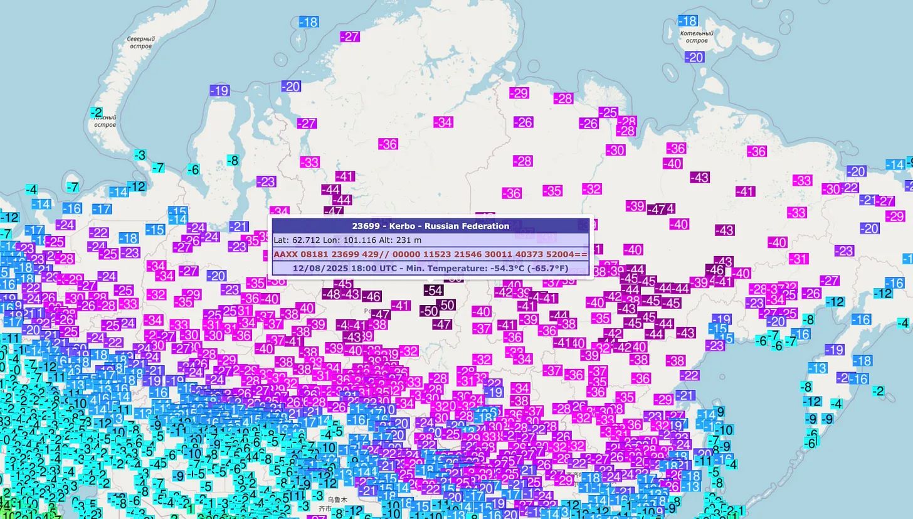Select the -8 marker right of the -6 marker

tap(233, 161)
